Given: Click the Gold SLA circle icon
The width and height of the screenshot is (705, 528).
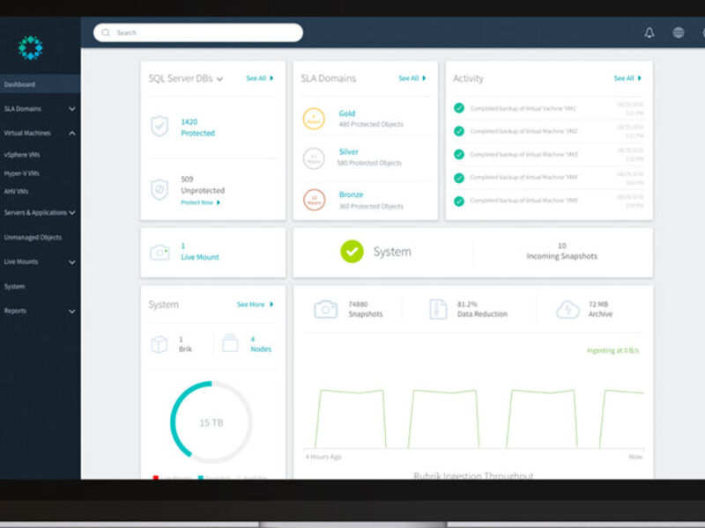Looking at the screenshot, I should click(x=314, y=119).
